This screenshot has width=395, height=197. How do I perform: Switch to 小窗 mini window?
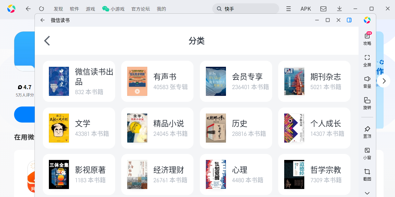pos(367,154)
